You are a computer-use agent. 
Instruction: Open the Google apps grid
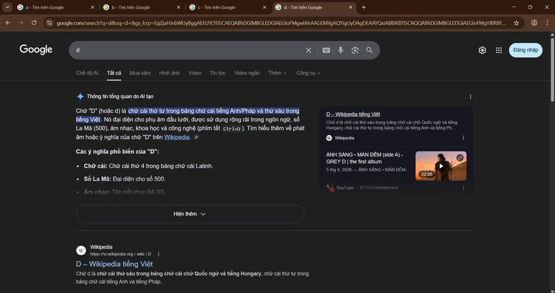point(499,50)
